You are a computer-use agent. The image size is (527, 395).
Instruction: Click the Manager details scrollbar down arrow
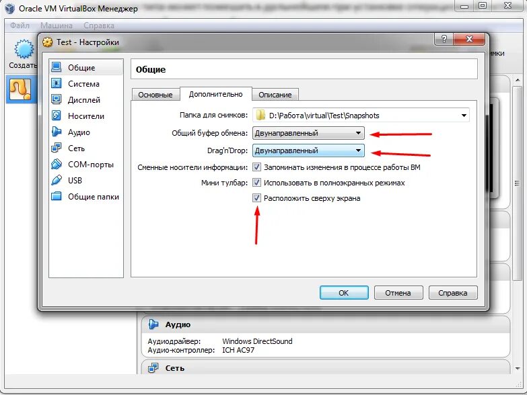518,369
